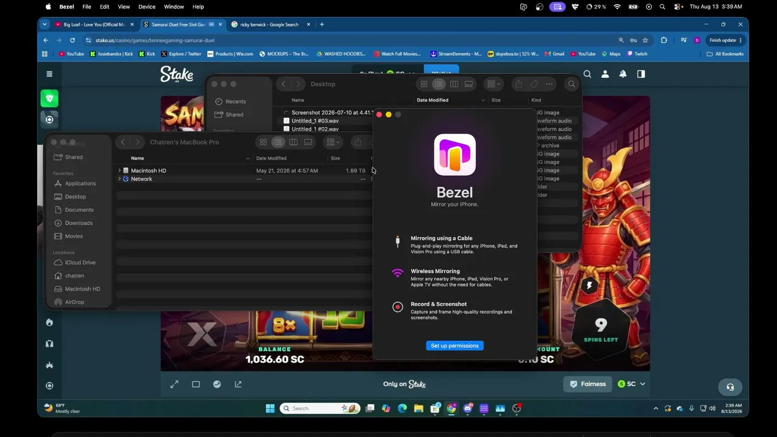This screenshot has height=437, width=777.
Task: Enter fullscreen mode for the game
Action: 174,384
